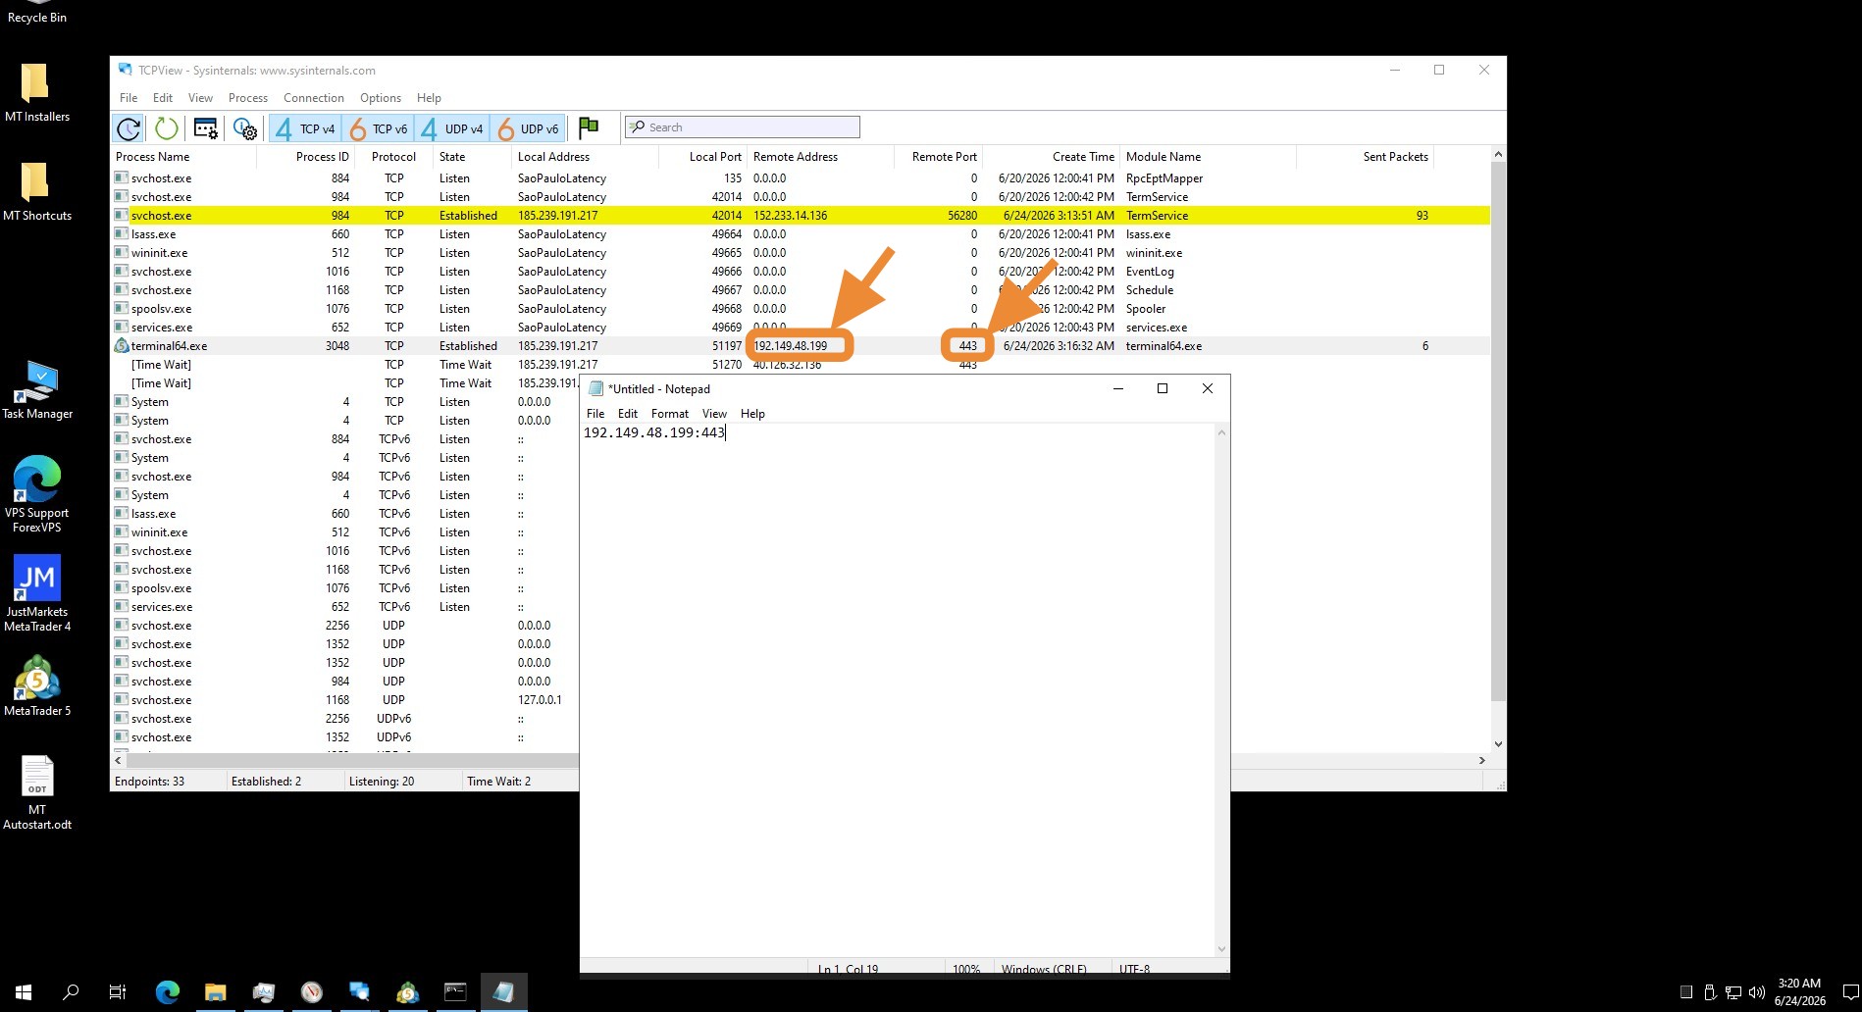
Task: Select the terminal64.exe row
Action: pos(801,346)
